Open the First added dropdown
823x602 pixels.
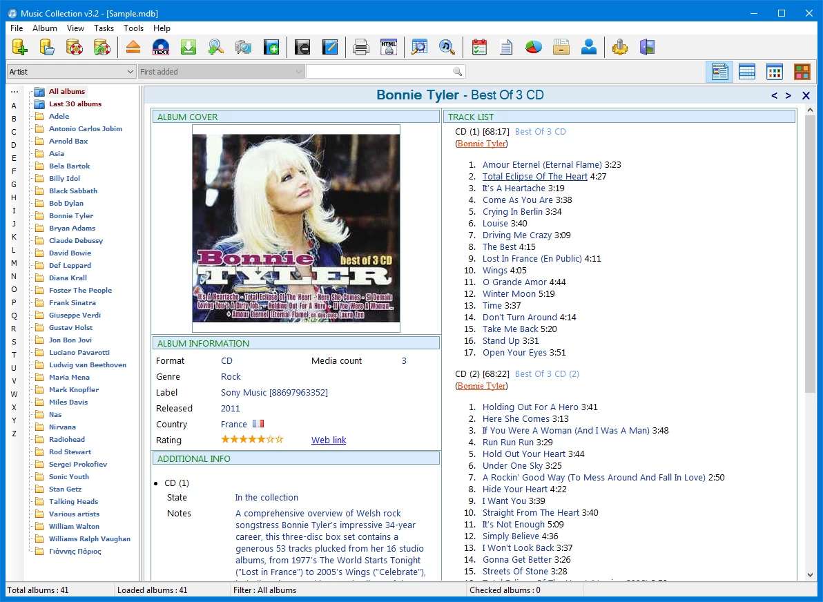click(x=221, y=71)
